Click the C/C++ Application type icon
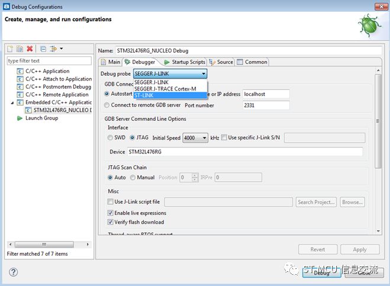 [20, 71]
